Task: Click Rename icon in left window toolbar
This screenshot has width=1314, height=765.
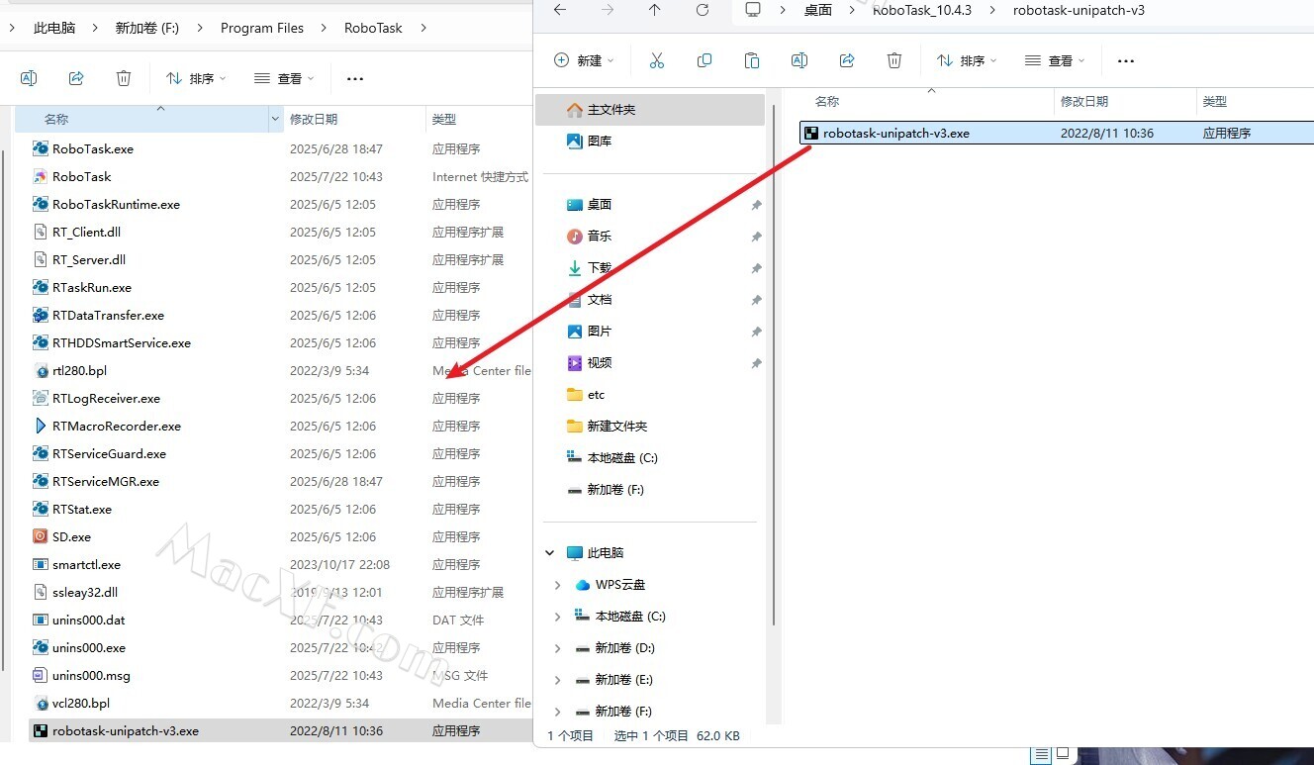Action: (x=29, y=78)
